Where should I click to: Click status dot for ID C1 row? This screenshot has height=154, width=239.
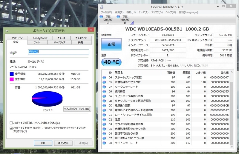coord(104,115)
